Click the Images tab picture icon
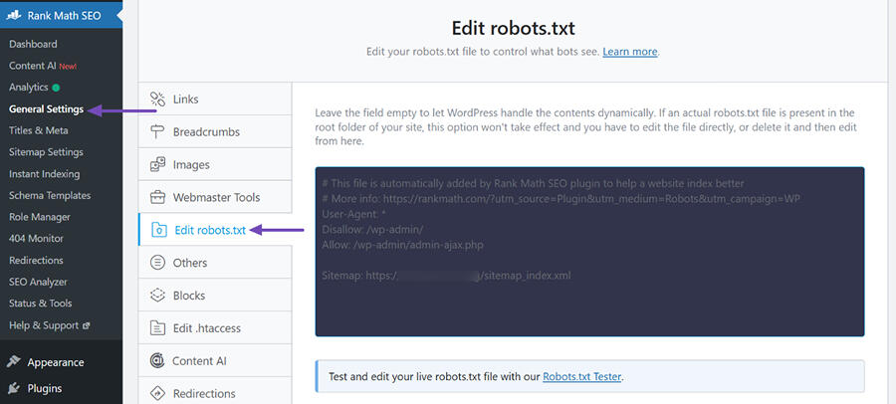 click(157, 164)
